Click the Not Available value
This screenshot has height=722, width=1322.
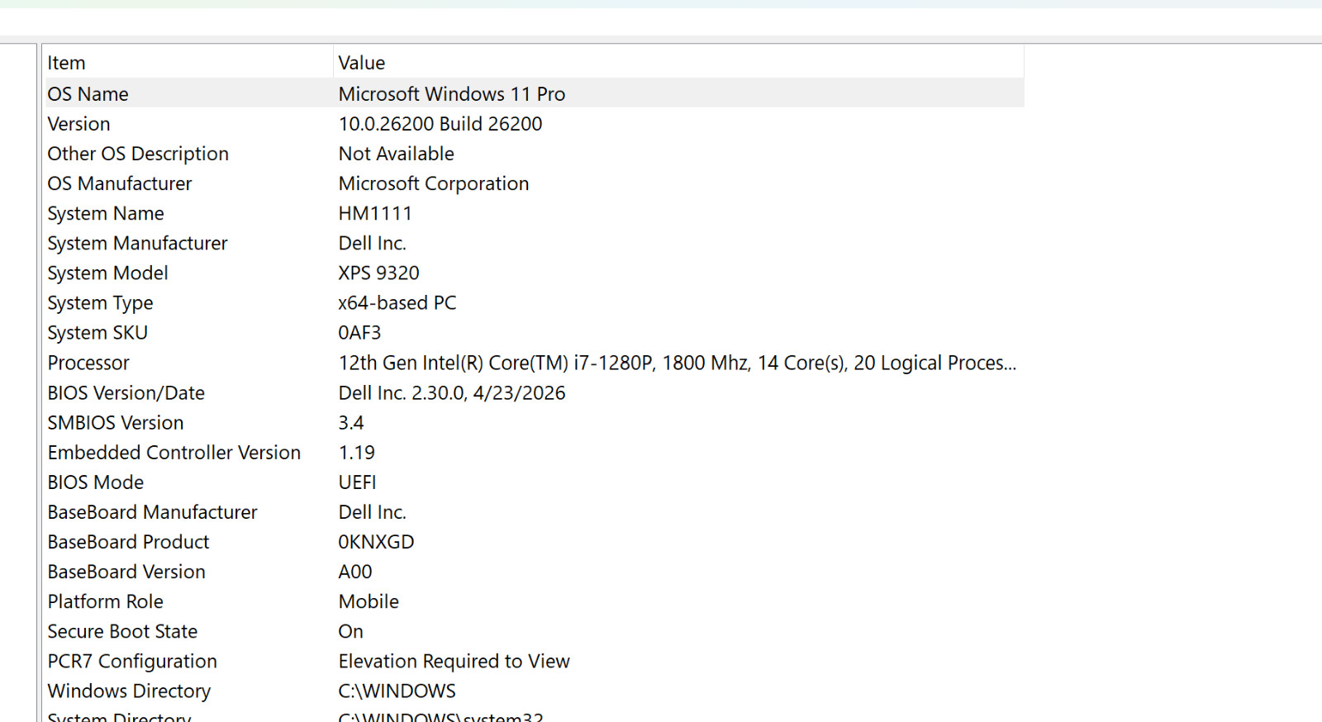click(x=397, y=154)
